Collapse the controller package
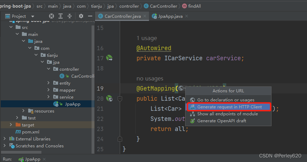This screenshot has height=162, width=307. (x=49, y=69)
